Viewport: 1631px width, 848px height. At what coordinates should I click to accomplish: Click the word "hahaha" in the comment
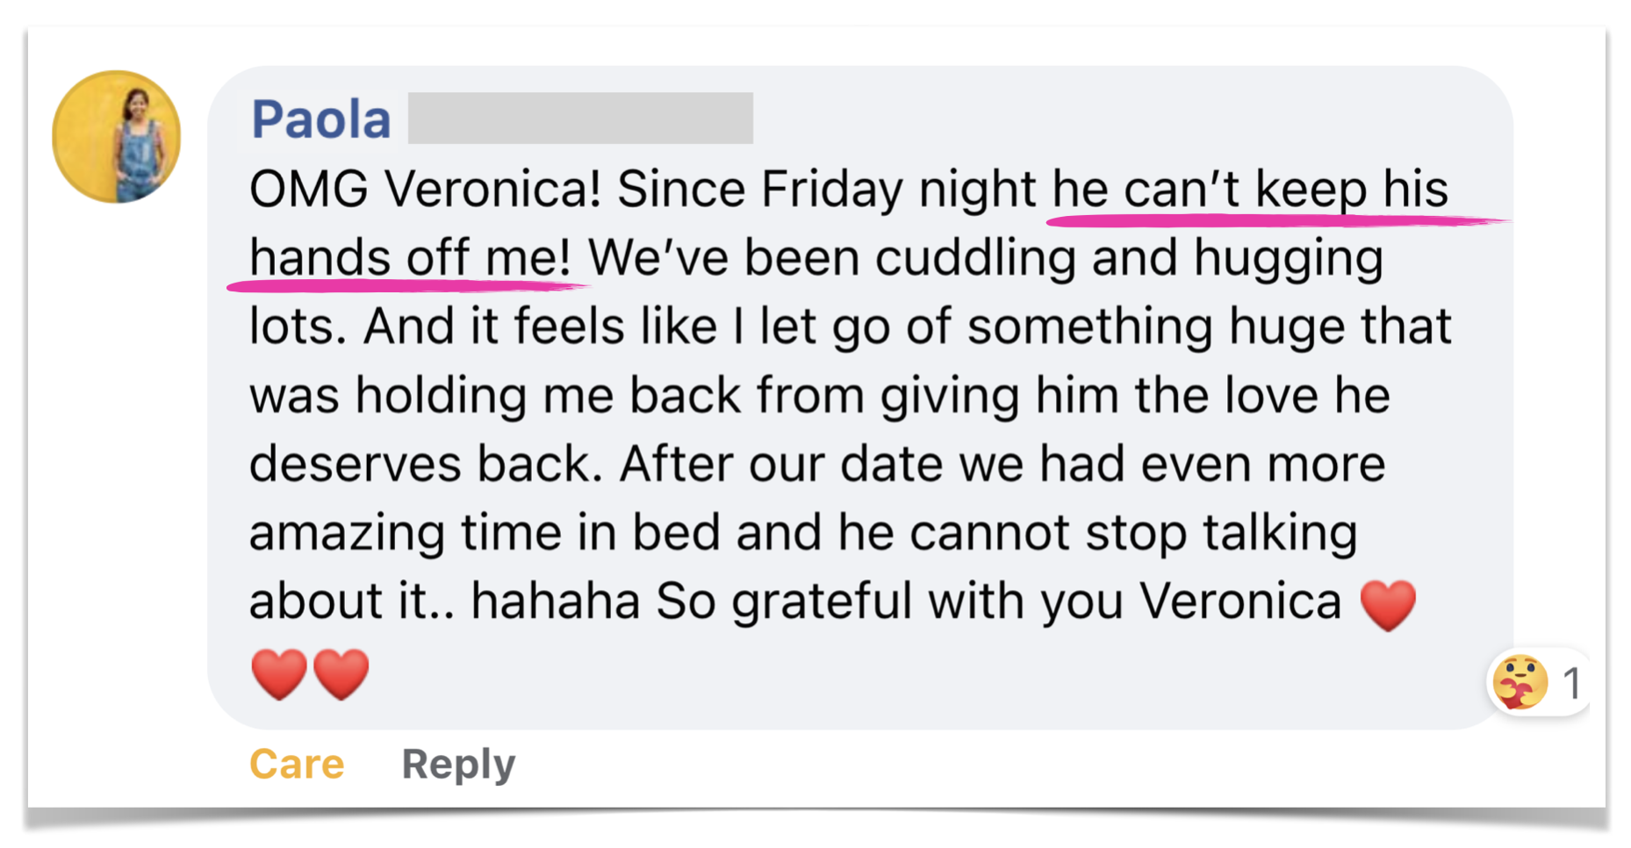[555, 601]
